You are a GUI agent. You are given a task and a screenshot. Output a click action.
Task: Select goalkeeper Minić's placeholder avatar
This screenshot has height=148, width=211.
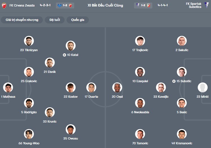pyautogui.click(x=203, y=88)
